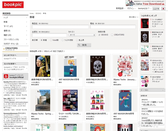Select the つぶやき数 sort radio button
168x131 pixels.
62,40
